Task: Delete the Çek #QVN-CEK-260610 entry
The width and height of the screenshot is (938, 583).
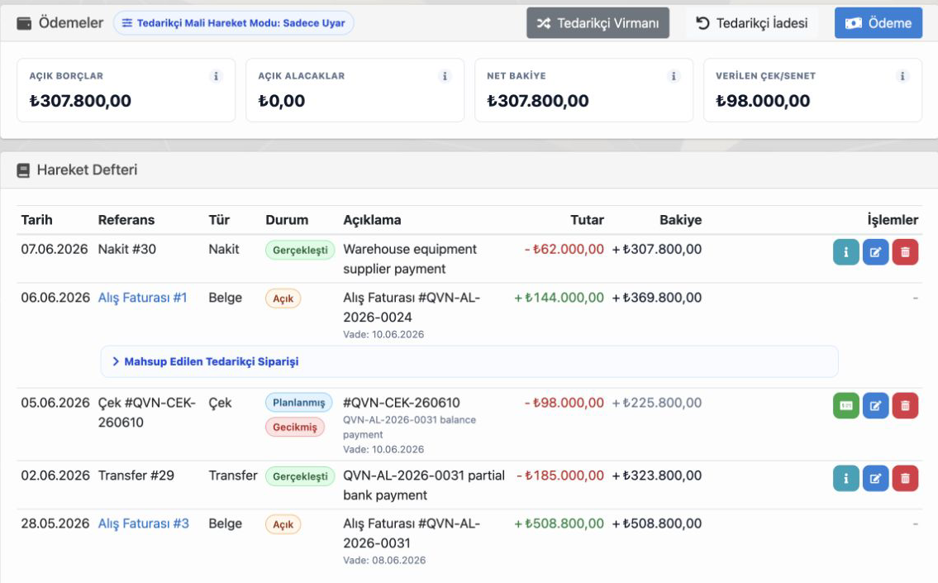Action: tap(905, 406)
